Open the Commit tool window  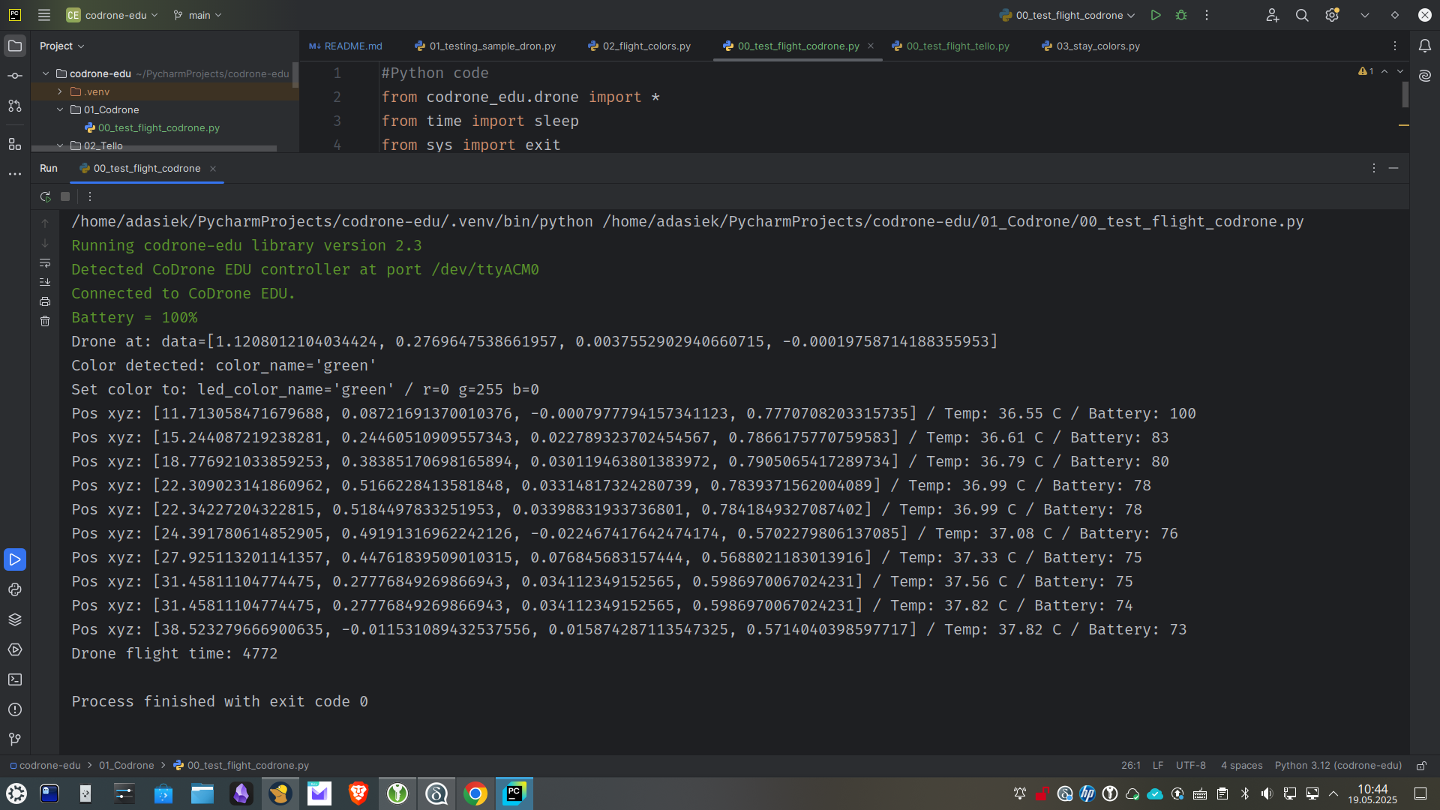(15, 76)
